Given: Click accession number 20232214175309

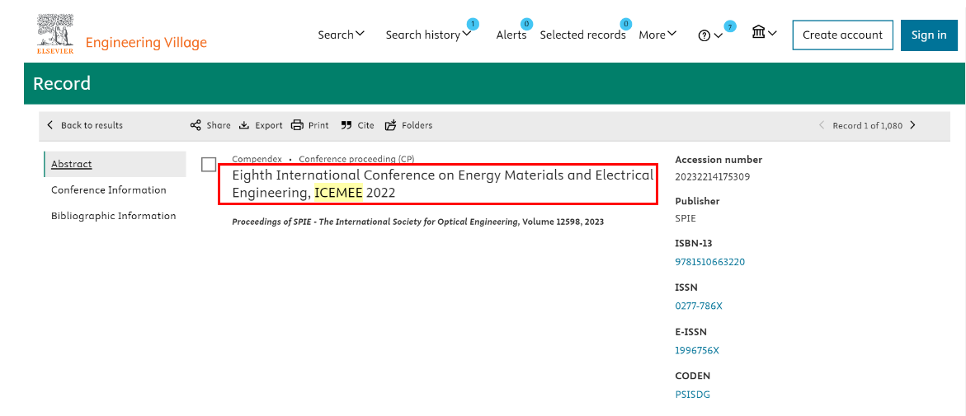Looking at the screenshot, I should tap(712, 177).
